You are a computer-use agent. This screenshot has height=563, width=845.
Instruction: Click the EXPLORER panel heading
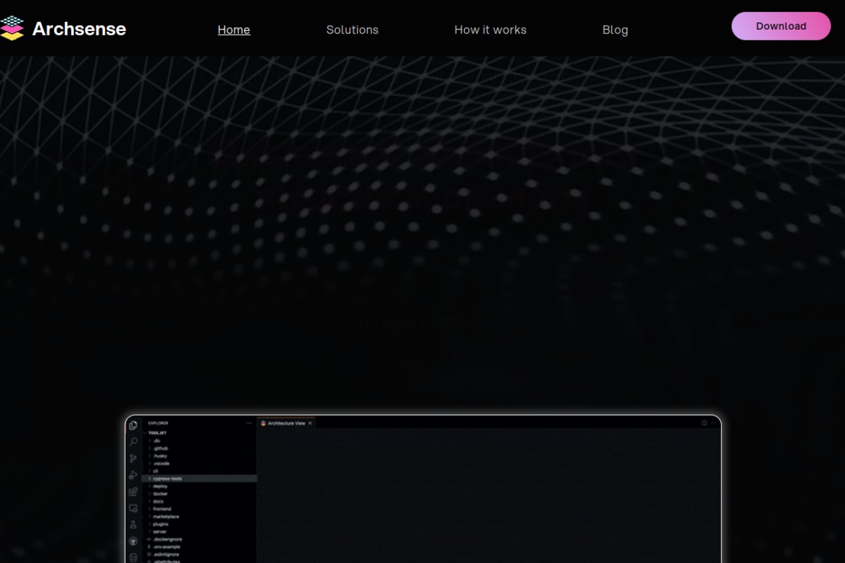pos(158,423)
